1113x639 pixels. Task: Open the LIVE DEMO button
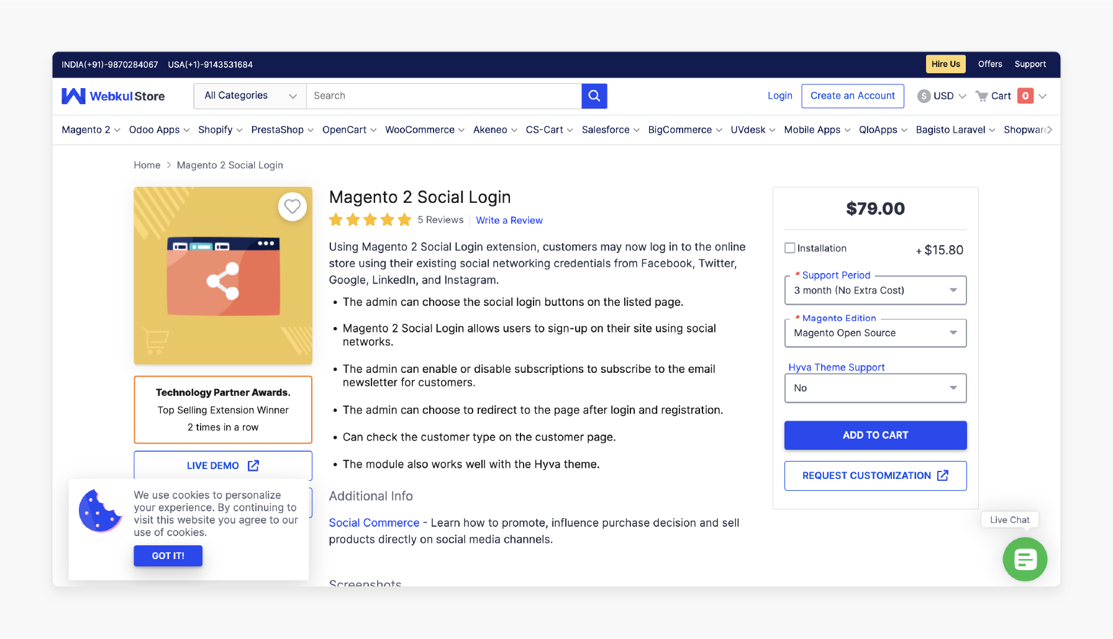(223, 466)
